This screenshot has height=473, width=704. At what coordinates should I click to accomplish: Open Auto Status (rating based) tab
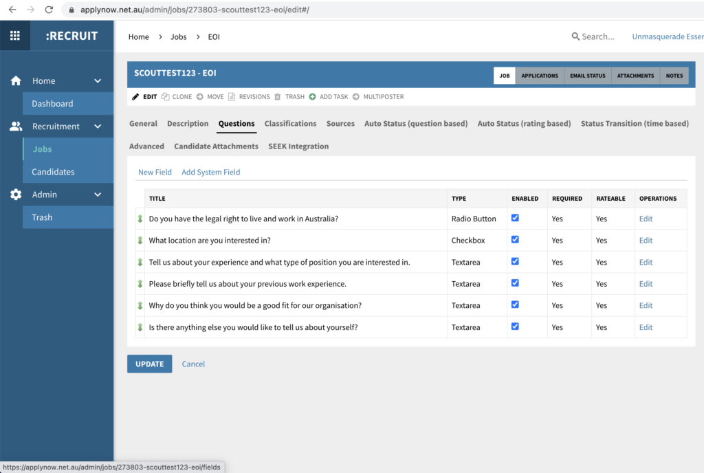(x=524, y=124)
